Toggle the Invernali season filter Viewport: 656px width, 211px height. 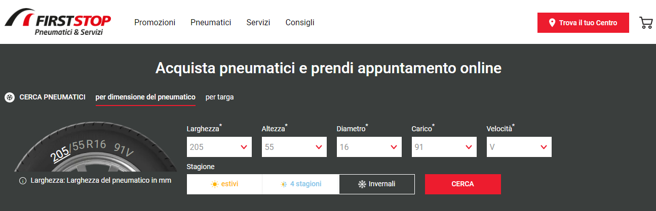376,184
